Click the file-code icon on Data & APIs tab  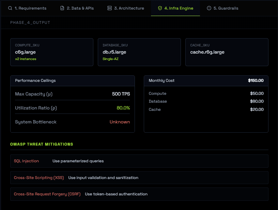coord(62,8)
